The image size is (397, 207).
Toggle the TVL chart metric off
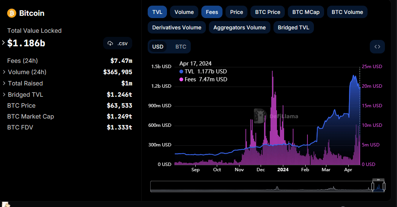coord(157,12)
